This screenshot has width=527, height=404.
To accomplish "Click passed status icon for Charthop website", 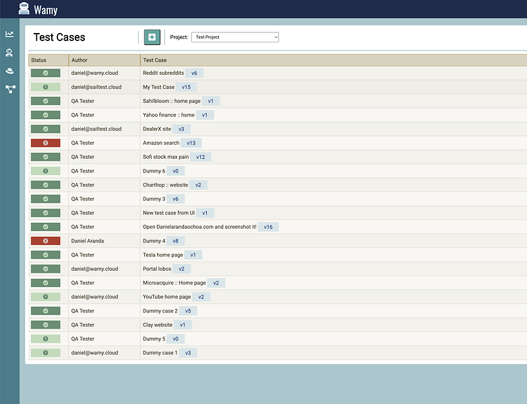I will [46, 185].
